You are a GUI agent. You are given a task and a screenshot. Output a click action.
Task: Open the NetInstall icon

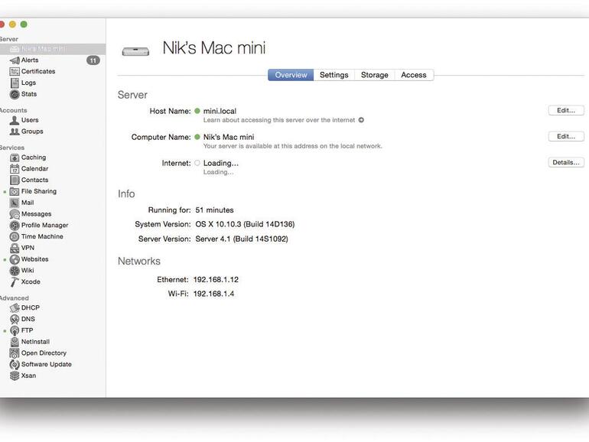(x=15, y=342)
